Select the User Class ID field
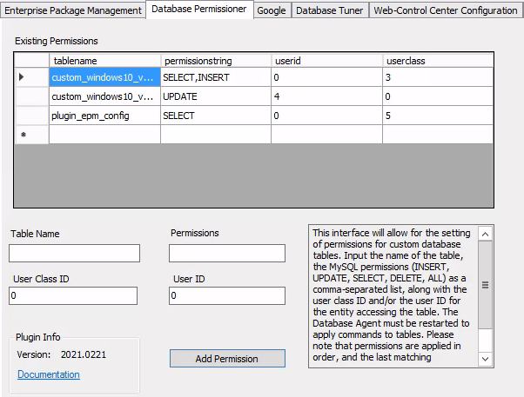This screenshot has height=397, width=524. tap(73, 296)
